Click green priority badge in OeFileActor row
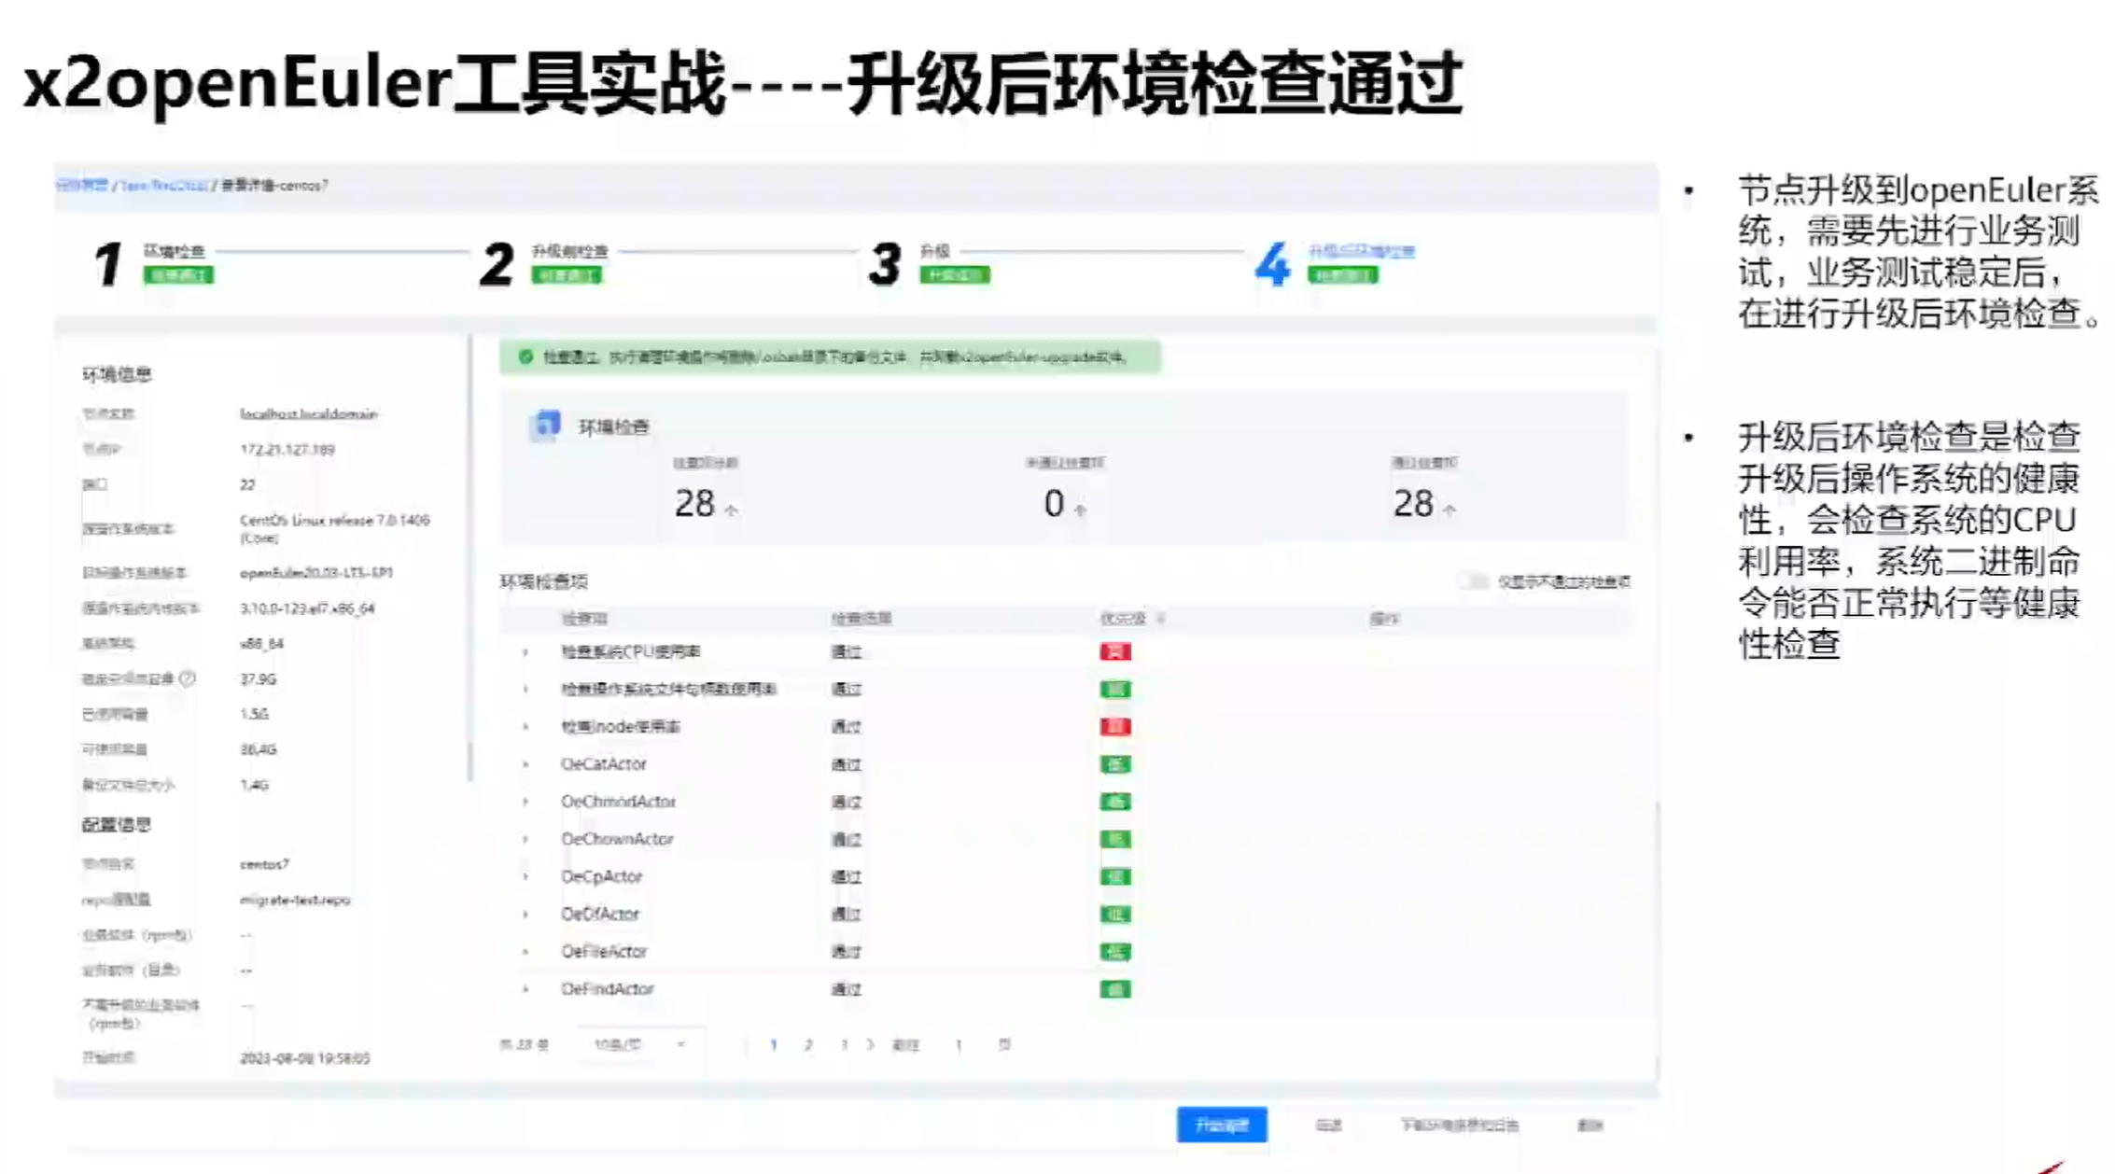The image size is (2115, 1174). (x=1115, y=952)
